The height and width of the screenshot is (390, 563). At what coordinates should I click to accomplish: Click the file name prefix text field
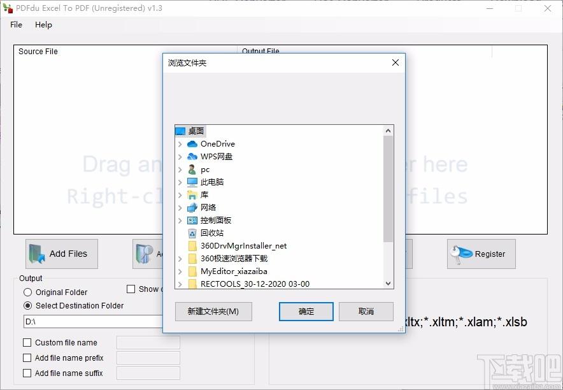(x=148, y=358)
